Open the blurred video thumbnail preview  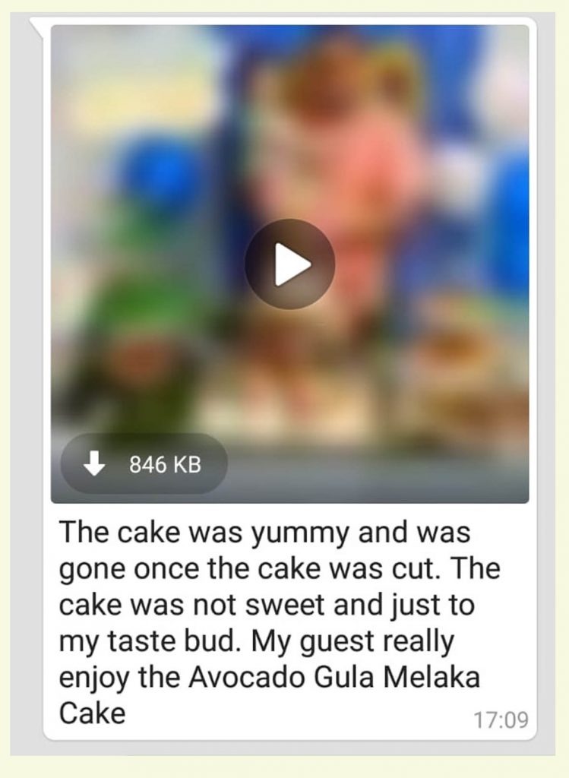click(289, 264)
